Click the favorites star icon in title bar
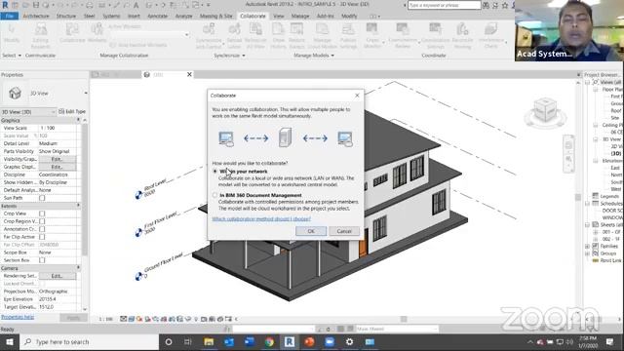Screen dimensions: 624x351 tap(505, 5)
